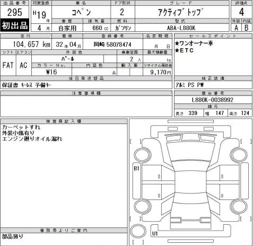The height and width of the screenshot is (246, 253).
Task: Click inspector note 外装小傷有り
Action: click(18, 133)
